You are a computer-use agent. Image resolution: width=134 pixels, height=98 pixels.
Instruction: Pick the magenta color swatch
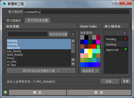(98, 42)
